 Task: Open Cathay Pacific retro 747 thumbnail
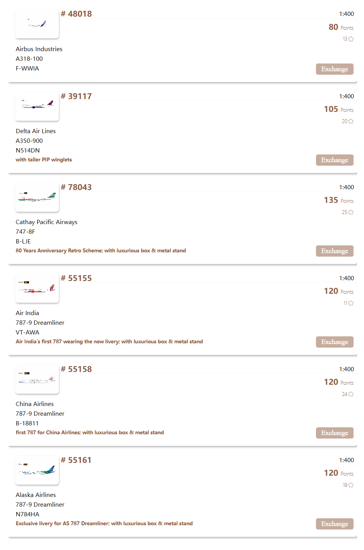pyautogui.click(x=37, y=197)
